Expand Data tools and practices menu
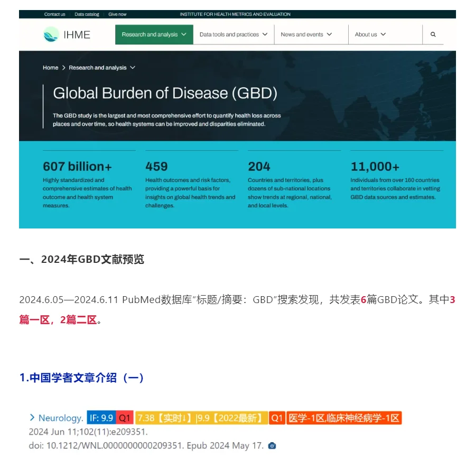Image resolution: width=475 pixels, height=458 pixels. coord(234,34)
